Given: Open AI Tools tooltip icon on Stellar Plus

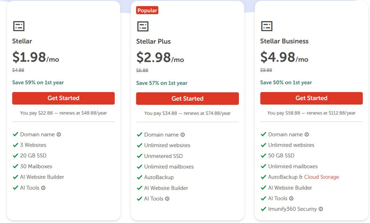Looking at the screenshot, I should [x=166, y=199].
